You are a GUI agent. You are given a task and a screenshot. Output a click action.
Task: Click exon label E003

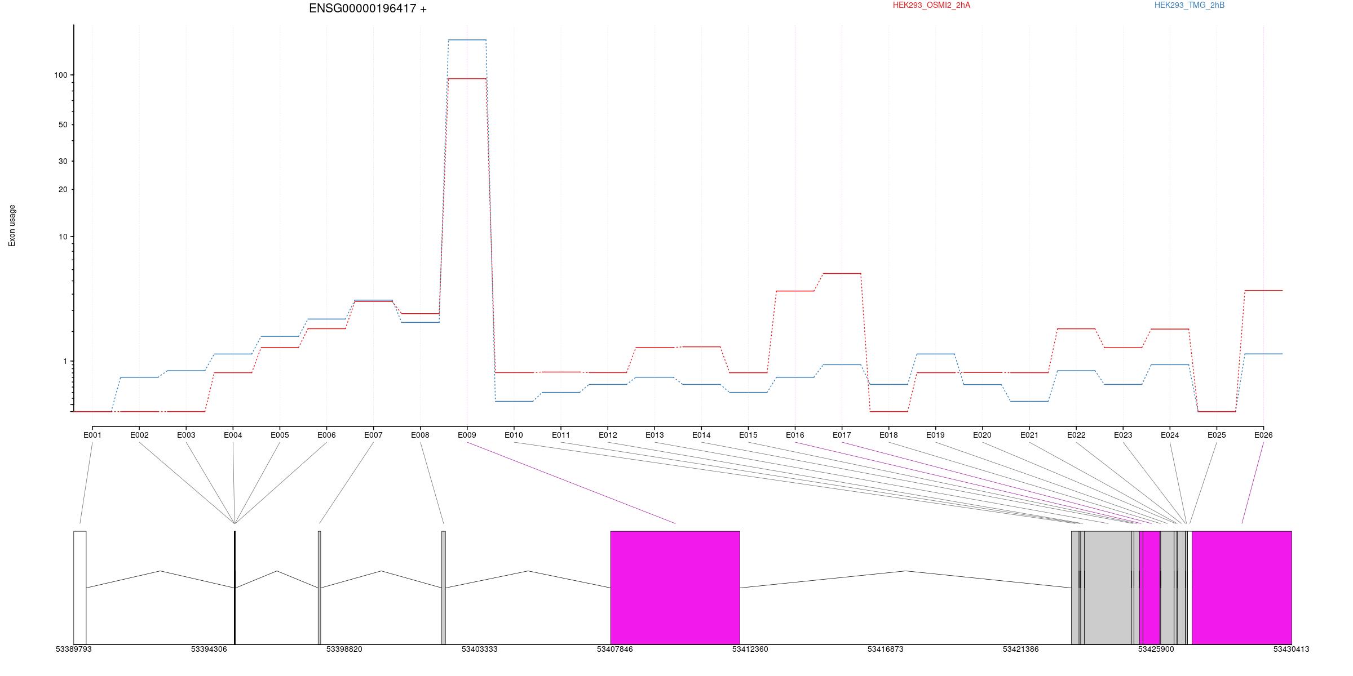[186, 435]
